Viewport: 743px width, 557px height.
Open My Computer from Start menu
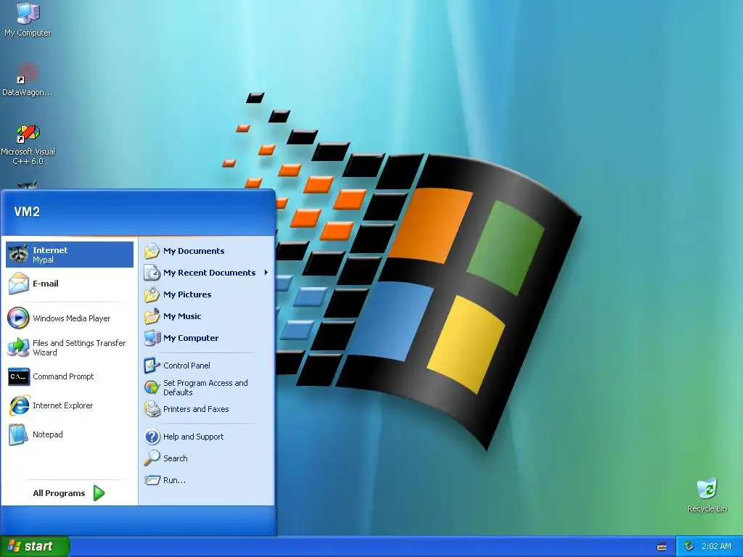point(207,338)
